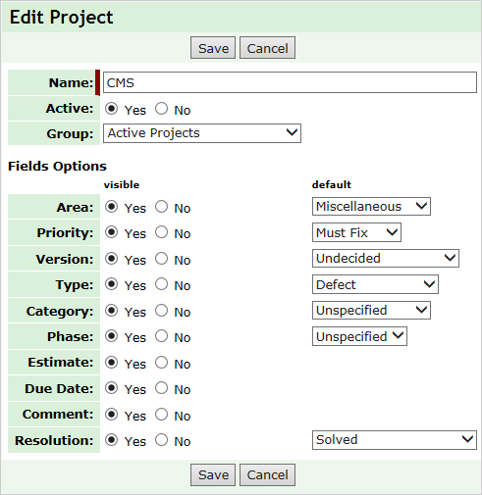Image resolution: width=482 pixels, height=495 pixels.
Task: Click the top Save button
Action: [x=213, y=48]
